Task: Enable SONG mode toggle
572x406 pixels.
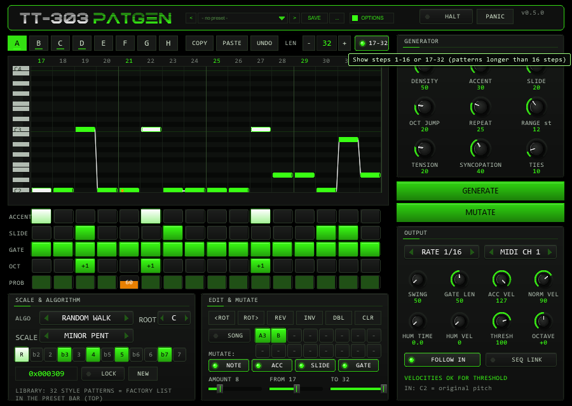Action: coord(229,336)
